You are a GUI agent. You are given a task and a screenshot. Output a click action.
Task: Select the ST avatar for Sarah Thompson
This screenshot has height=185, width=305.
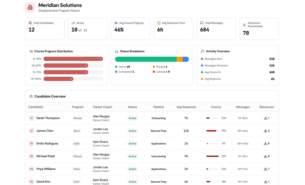[32, 118]
